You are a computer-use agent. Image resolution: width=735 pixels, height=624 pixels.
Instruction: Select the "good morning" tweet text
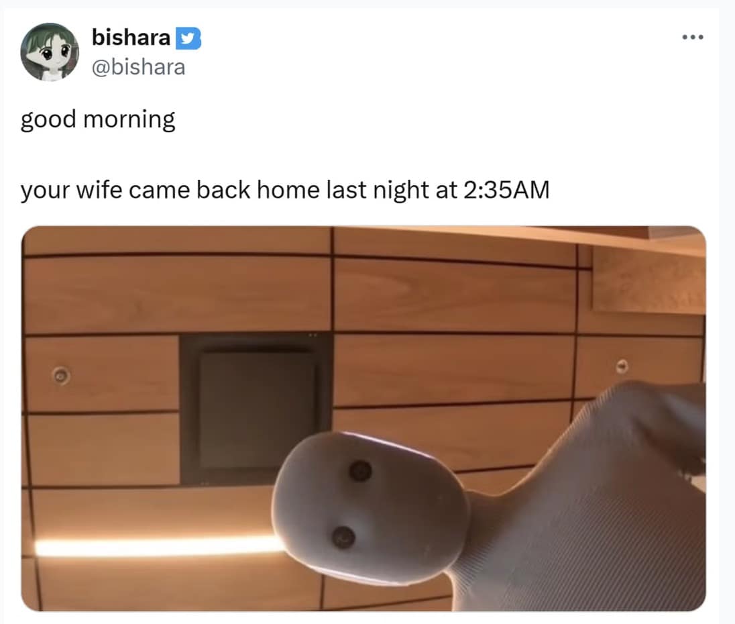tap(97, 119)
